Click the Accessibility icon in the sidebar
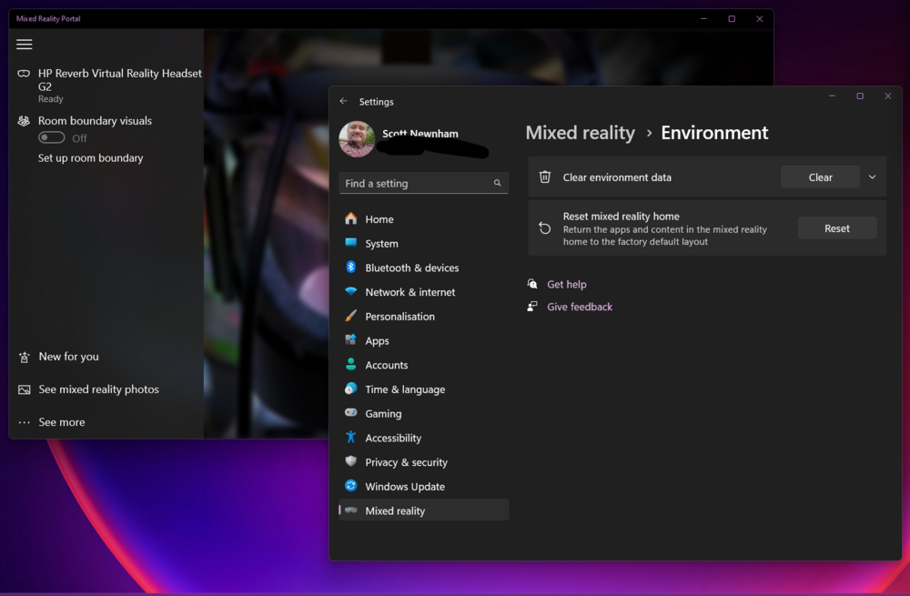This screenshot has width=910, height=596. [x=351, y=438]
